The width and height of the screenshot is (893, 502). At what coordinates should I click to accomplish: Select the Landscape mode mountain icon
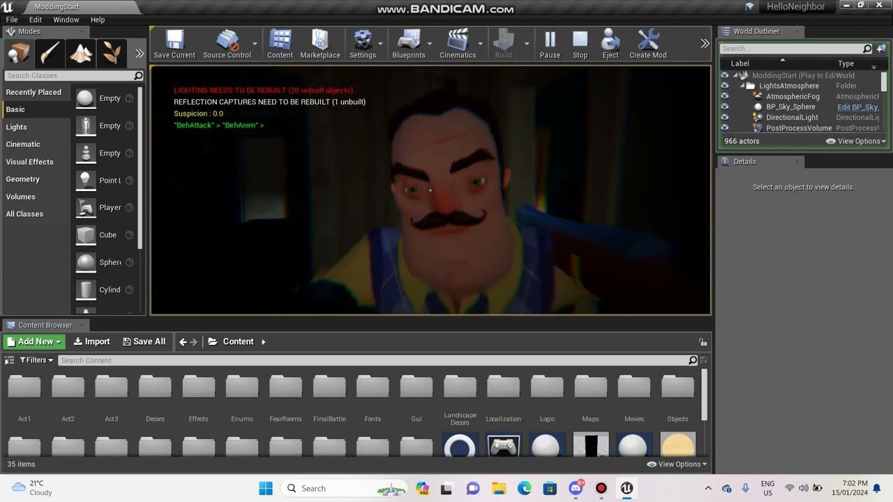pyautogui.click(x=81, y=53)
